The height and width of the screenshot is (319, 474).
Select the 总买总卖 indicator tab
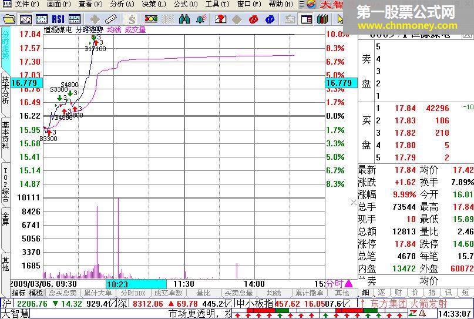63,293
